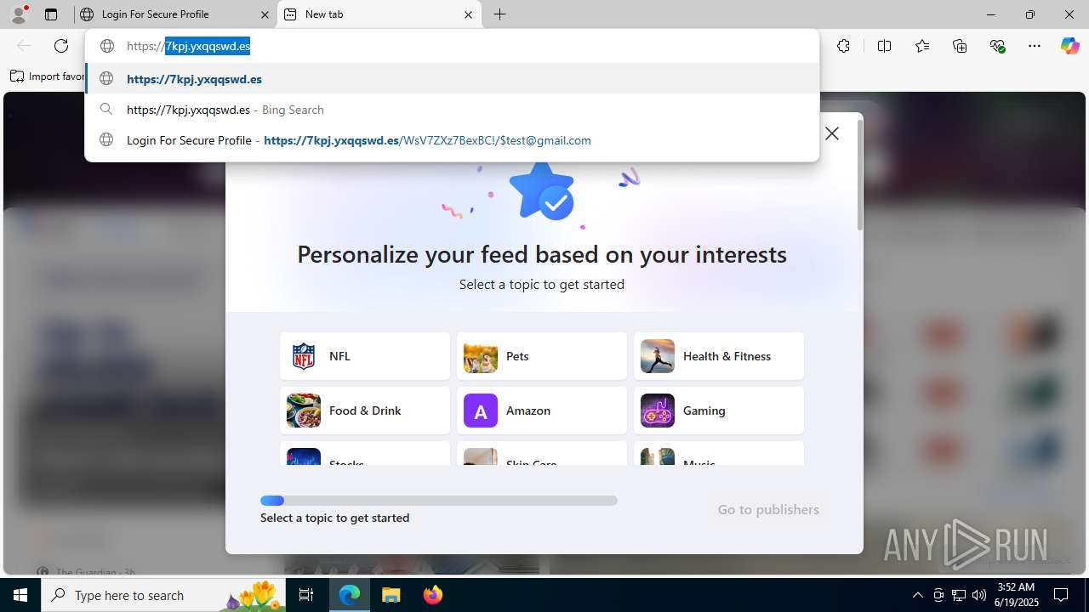Open the notifications center icon
This screenshot has height=612, width=1089.
(1061, 595)
